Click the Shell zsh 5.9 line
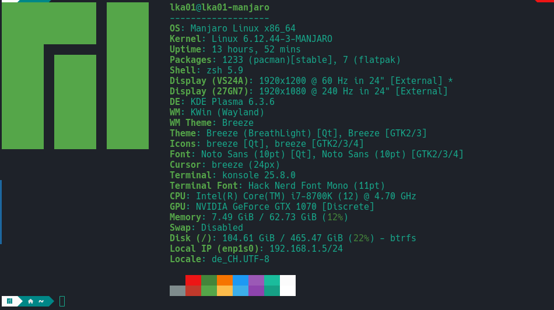This screenshot has width=554, height=310. coord(206,71)
